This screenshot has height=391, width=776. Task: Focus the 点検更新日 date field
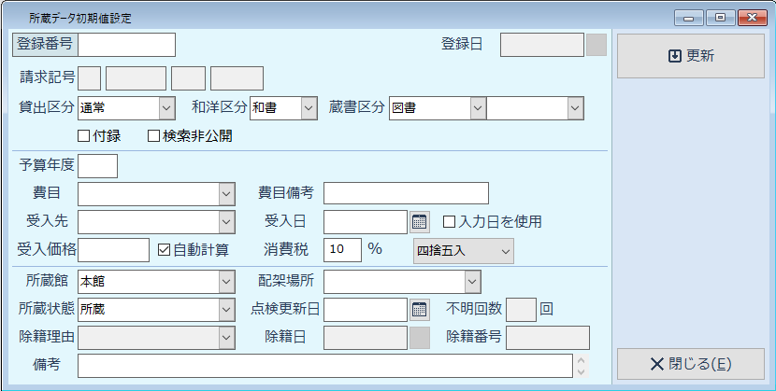click(x=366, y=310)
